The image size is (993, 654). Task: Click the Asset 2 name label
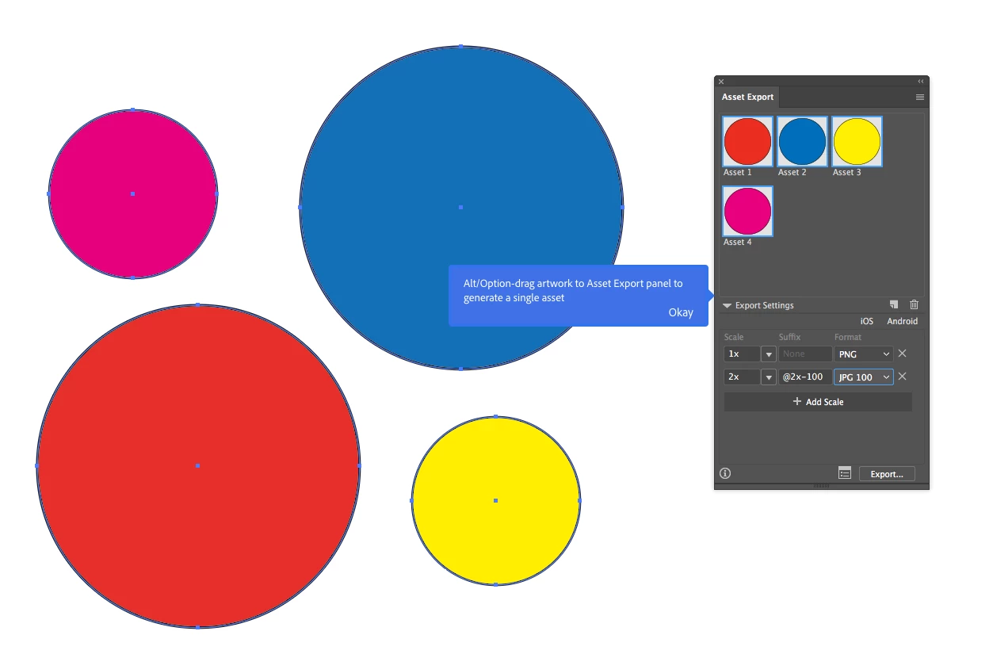point(792,172)
